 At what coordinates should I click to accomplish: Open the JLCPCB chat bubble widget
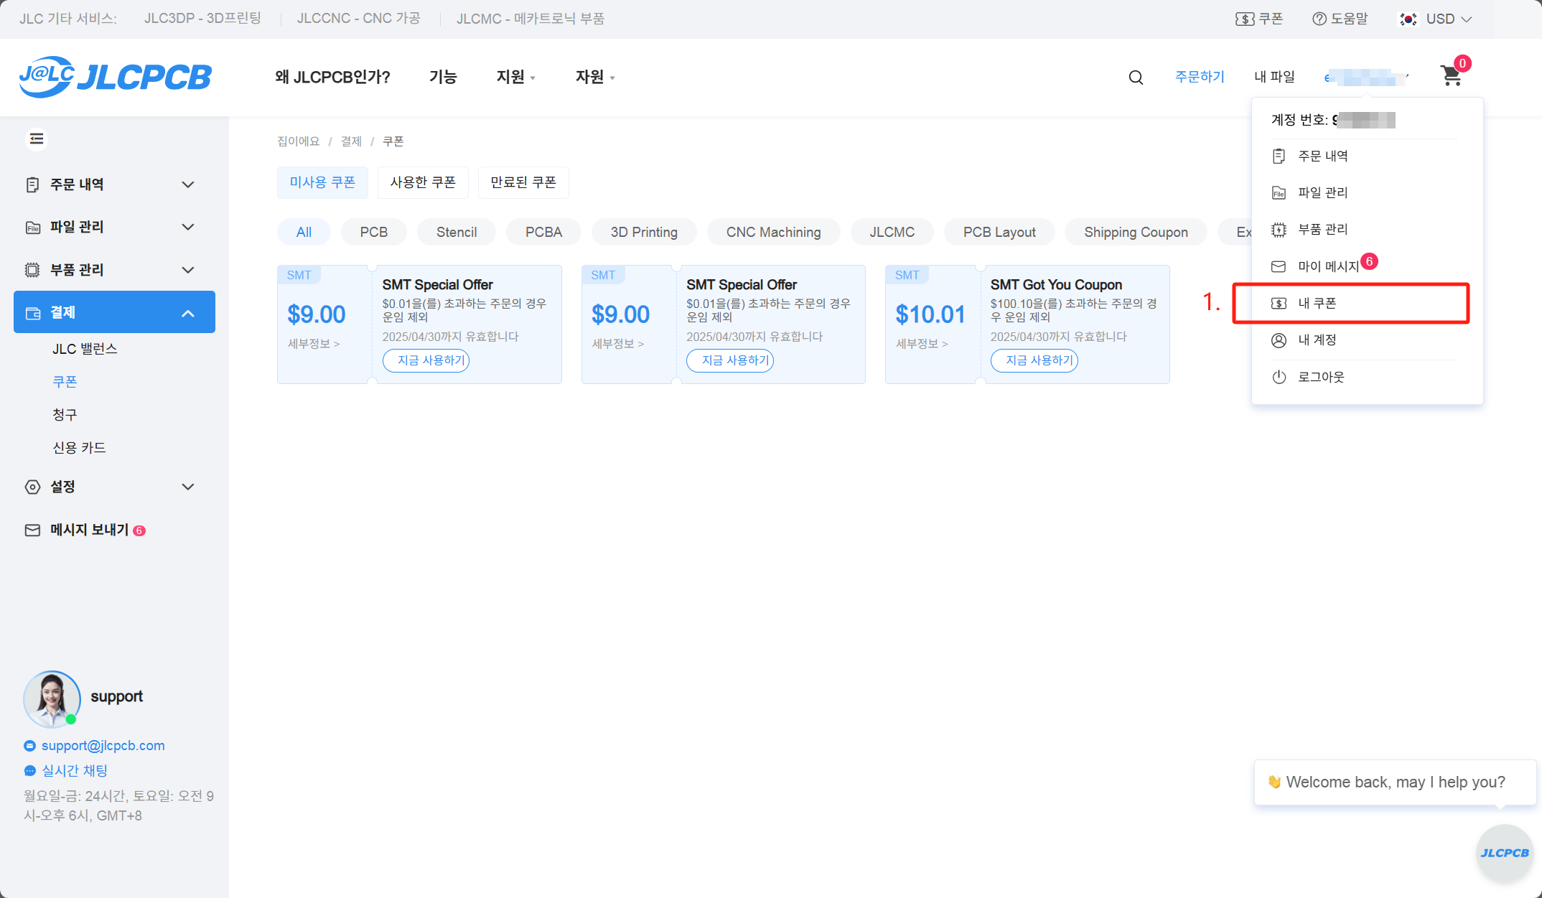[1505, 853]
